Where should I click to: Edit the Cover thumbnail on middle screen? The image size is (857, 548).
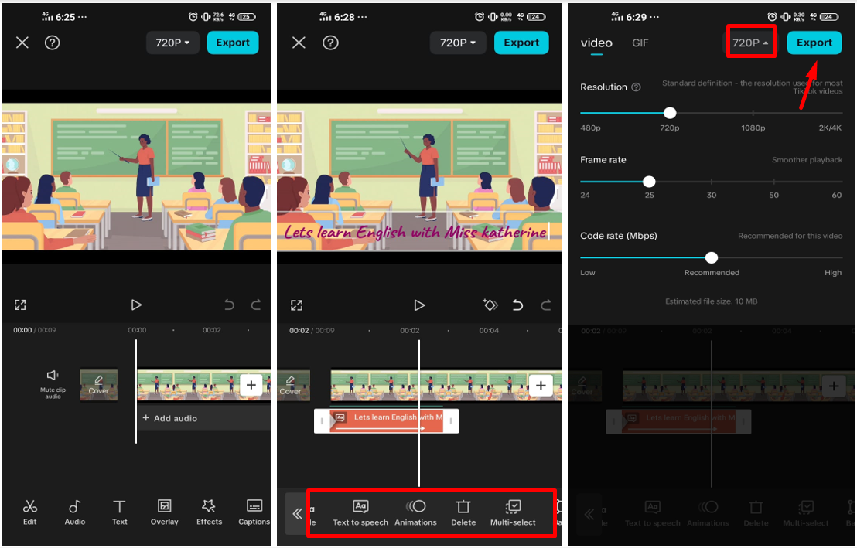coord(293,385)
